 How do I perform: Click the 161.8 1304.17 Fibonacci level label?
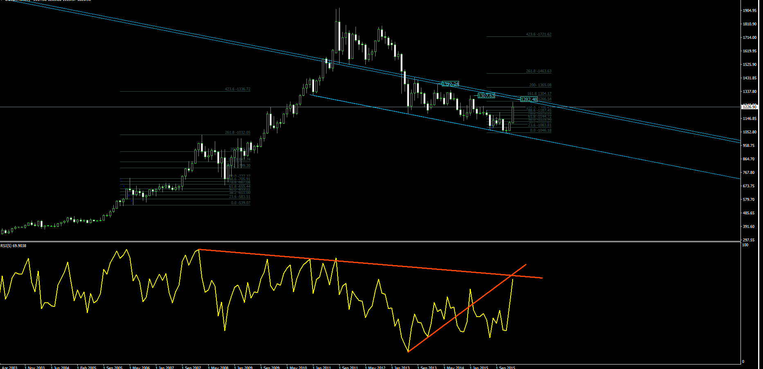[x=539, y=94]
